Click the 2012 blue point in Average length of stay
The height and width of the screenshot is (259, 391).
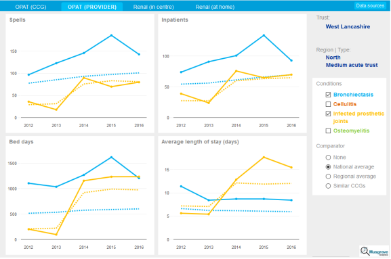(181, 187)
